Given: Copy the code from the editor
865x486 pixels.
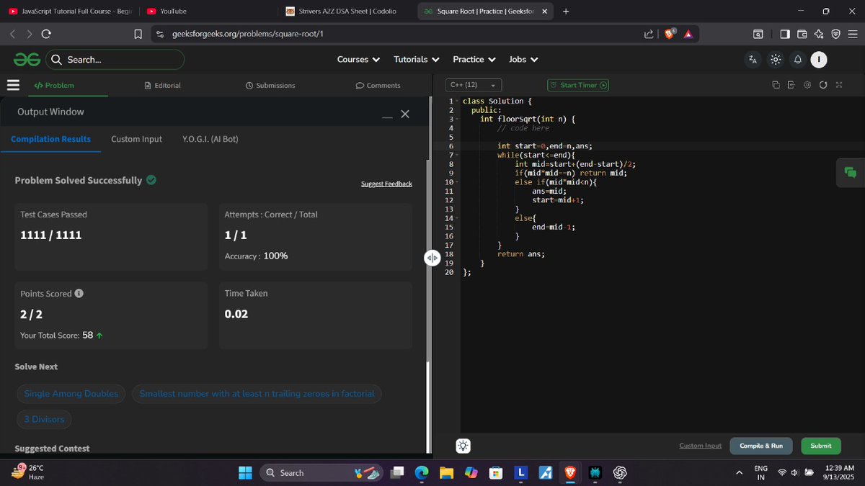Looking at the screenshot, I should tap(776, 84).
